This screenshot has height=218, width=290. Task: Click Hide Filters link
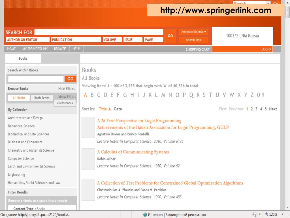pos(67,89)
